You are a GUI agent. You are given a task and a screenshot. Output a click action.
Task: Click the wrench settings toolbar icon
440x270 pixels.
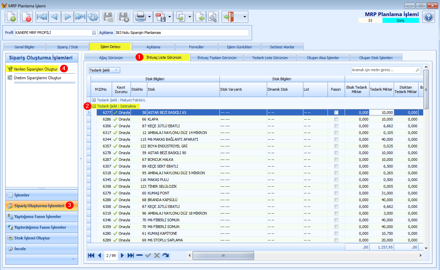pyautogui.click(x=213, y=17)
